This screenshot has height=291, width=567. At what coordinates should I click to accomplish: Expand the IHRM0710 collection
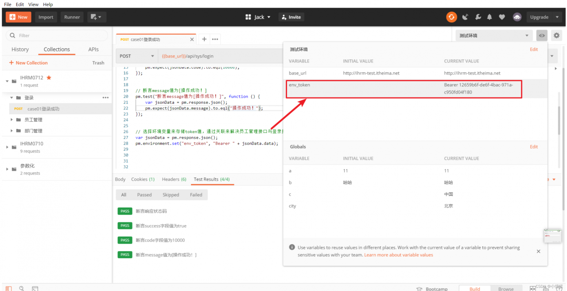coord(7,147)
